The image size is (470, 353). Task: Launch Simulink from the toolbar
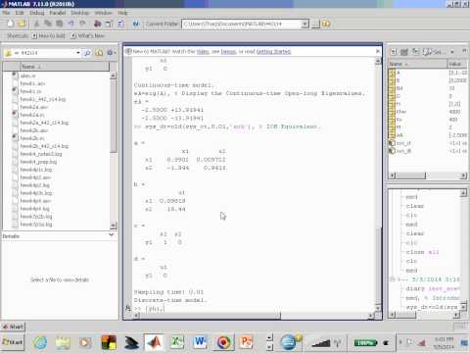pos(97,24)
